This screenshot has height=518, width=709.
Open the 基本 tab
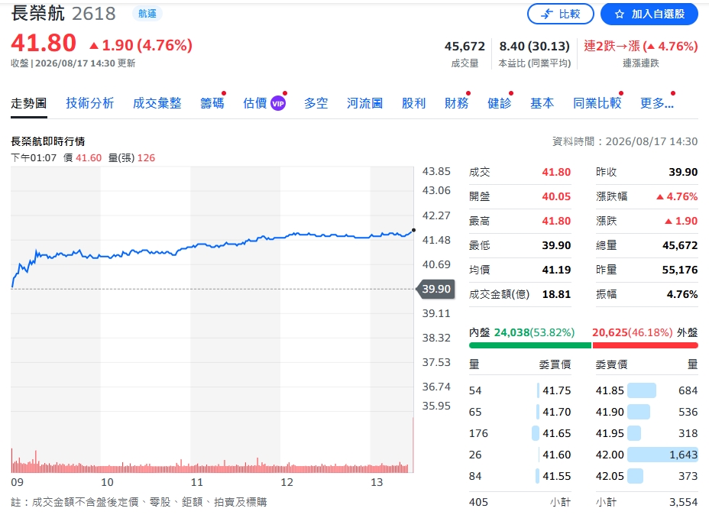542,103
